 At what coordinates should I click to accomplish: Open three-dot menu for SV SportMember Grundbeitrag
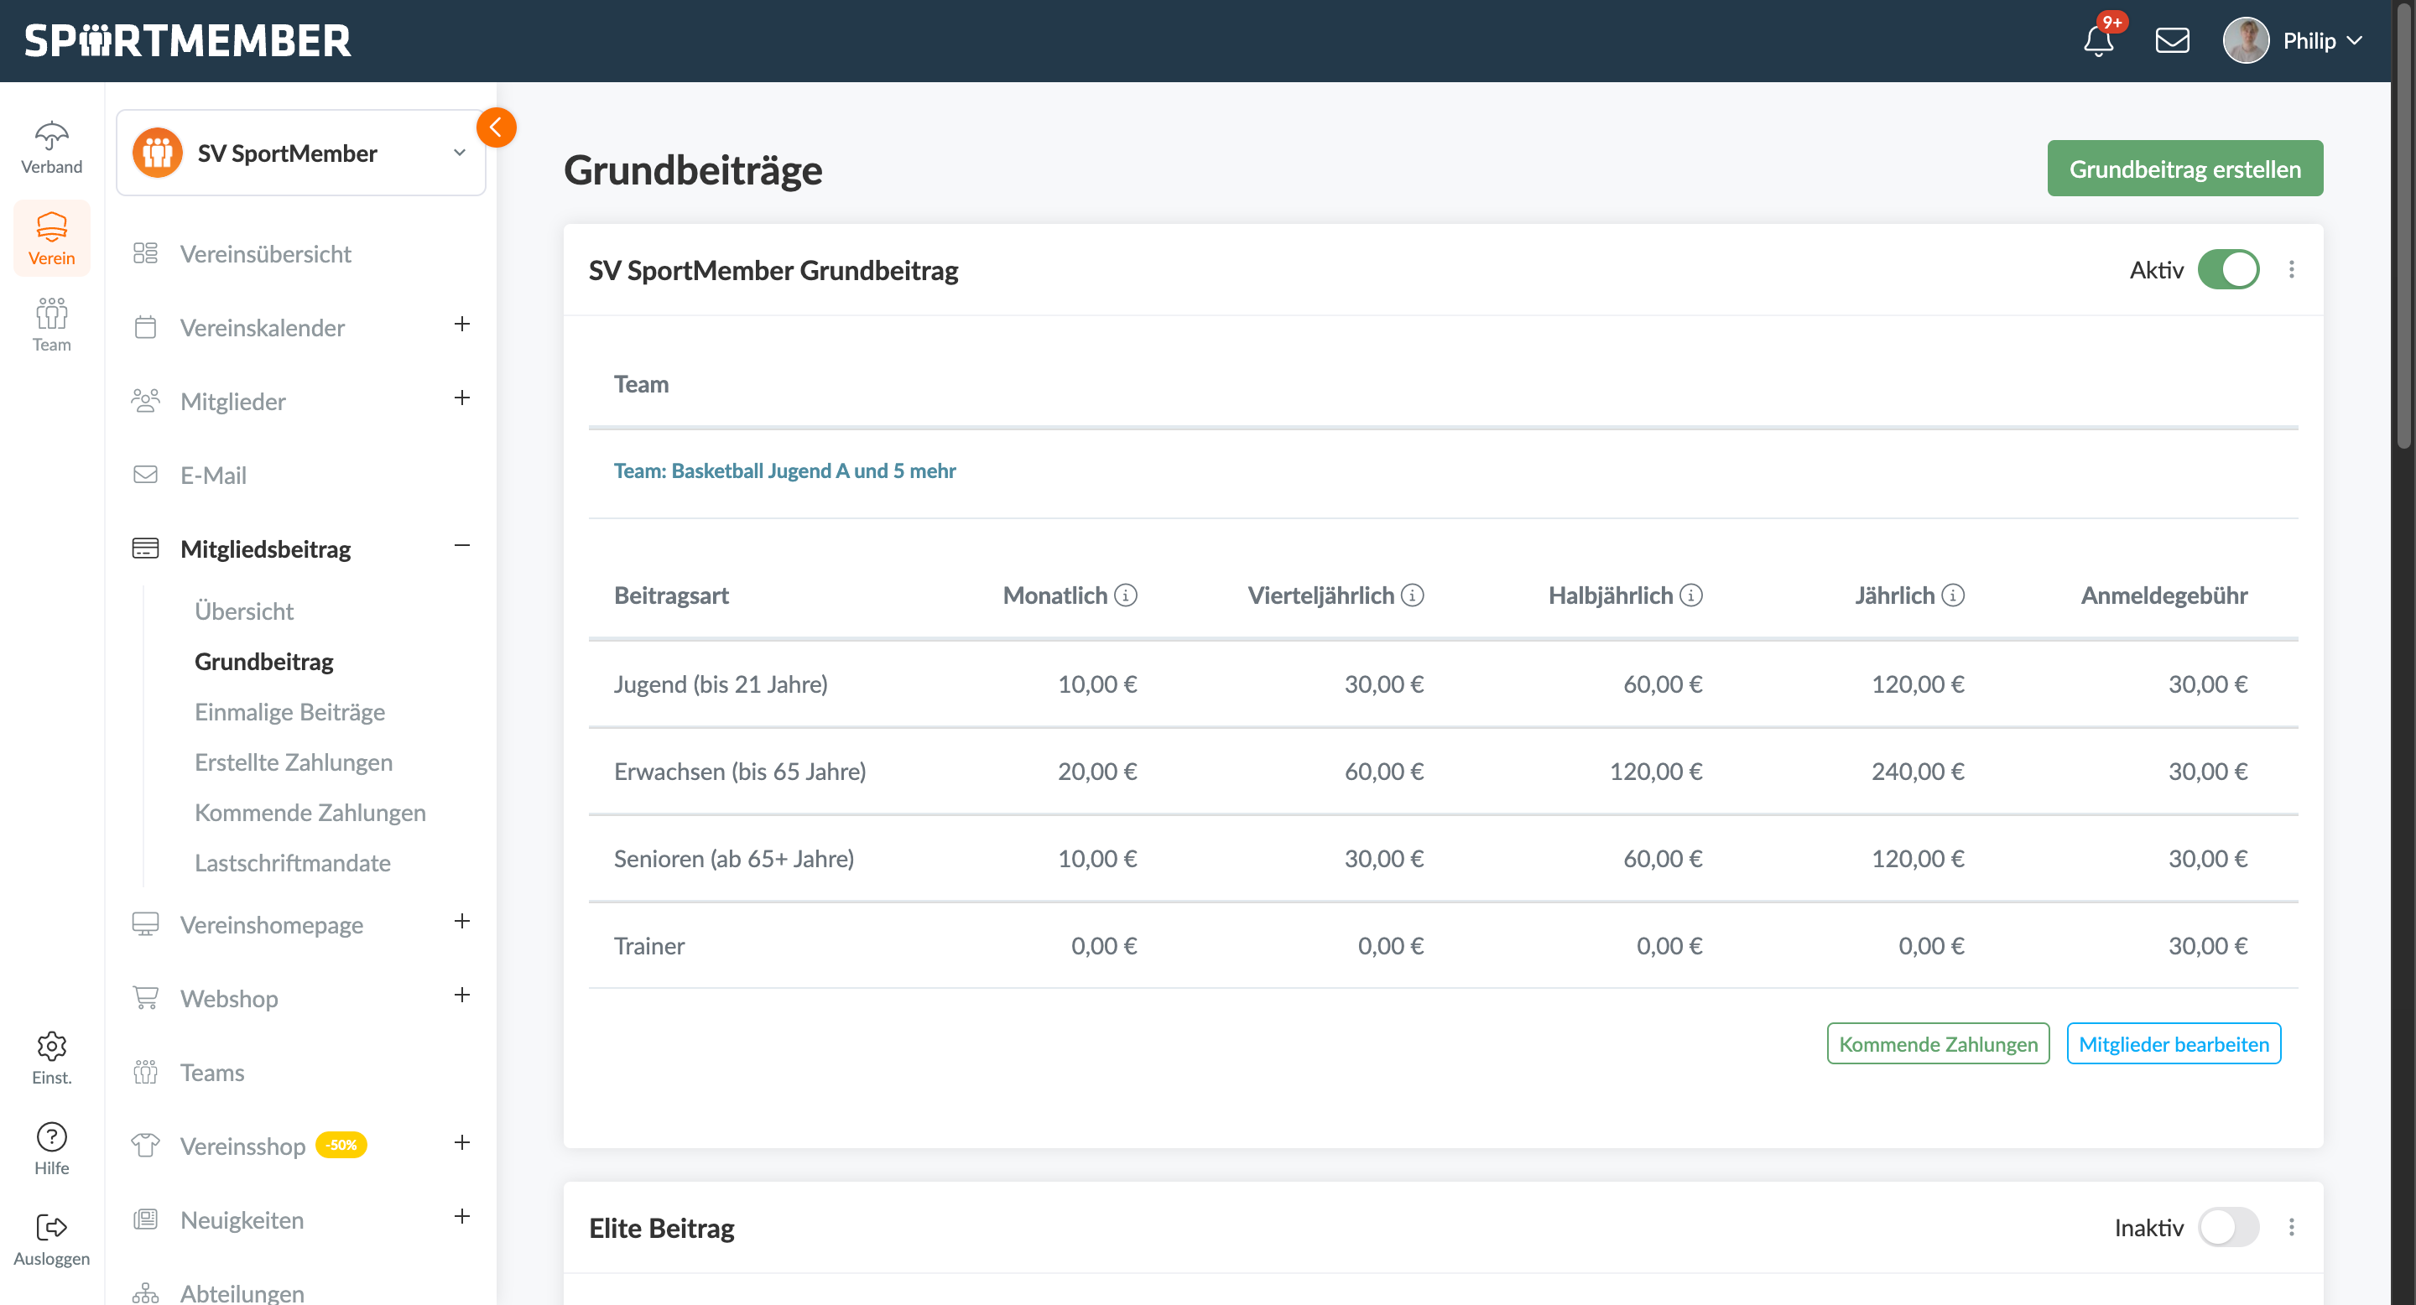(x=2291, y=270)
